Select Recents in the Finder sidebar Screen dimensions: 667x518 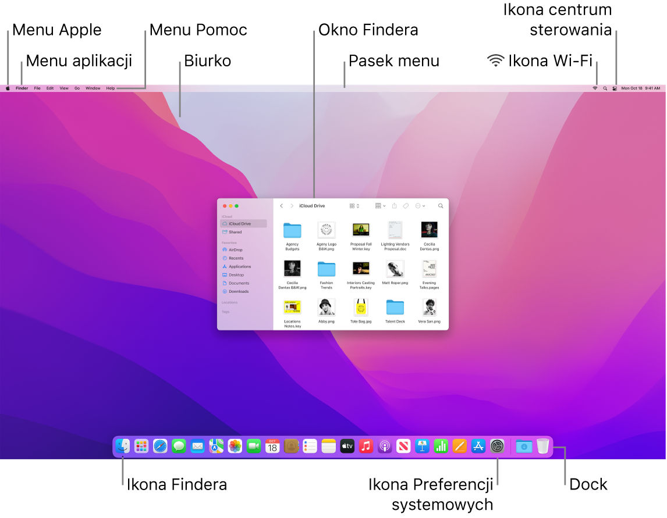coord(243,258)
